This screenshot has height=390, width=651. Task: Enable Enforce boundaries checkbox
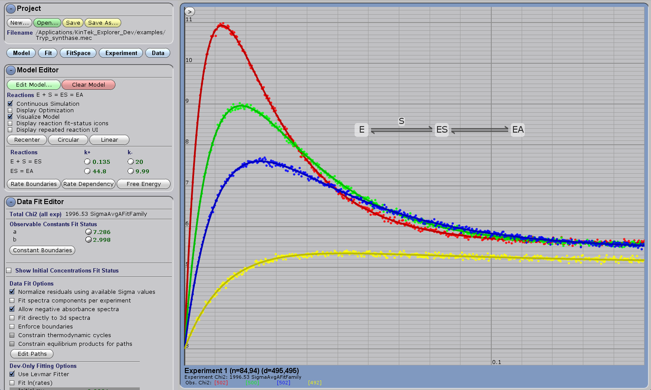12,326
